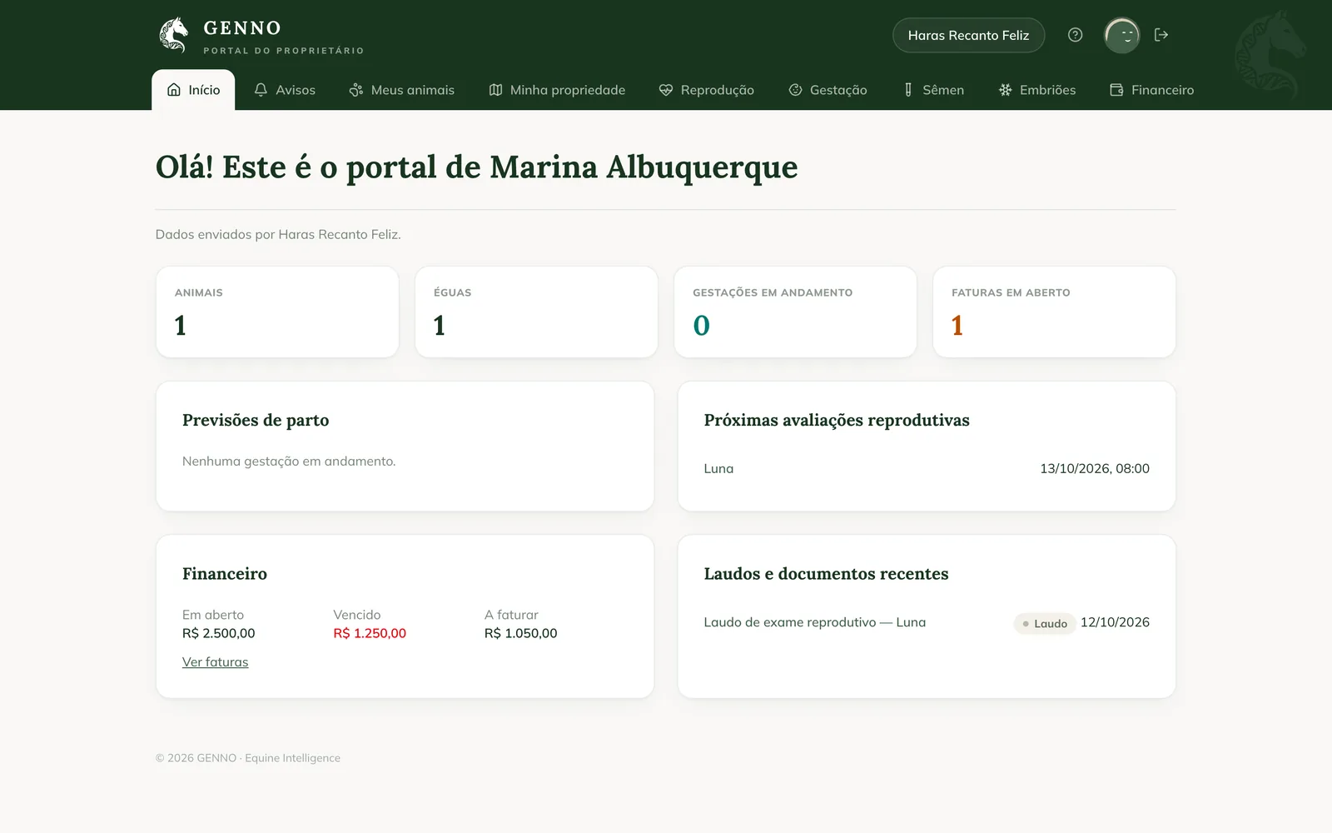Click Em aberto amount R$ 2.500,00
The height and width of the screenshot is (833, 1332).
tap(219, 633)
